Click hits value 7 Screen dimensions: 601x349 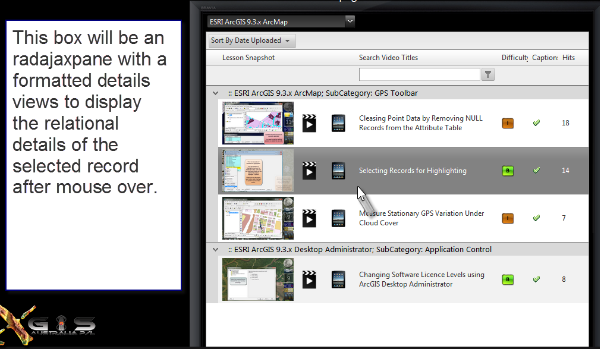pyautogui.click(x=564, y=218)
